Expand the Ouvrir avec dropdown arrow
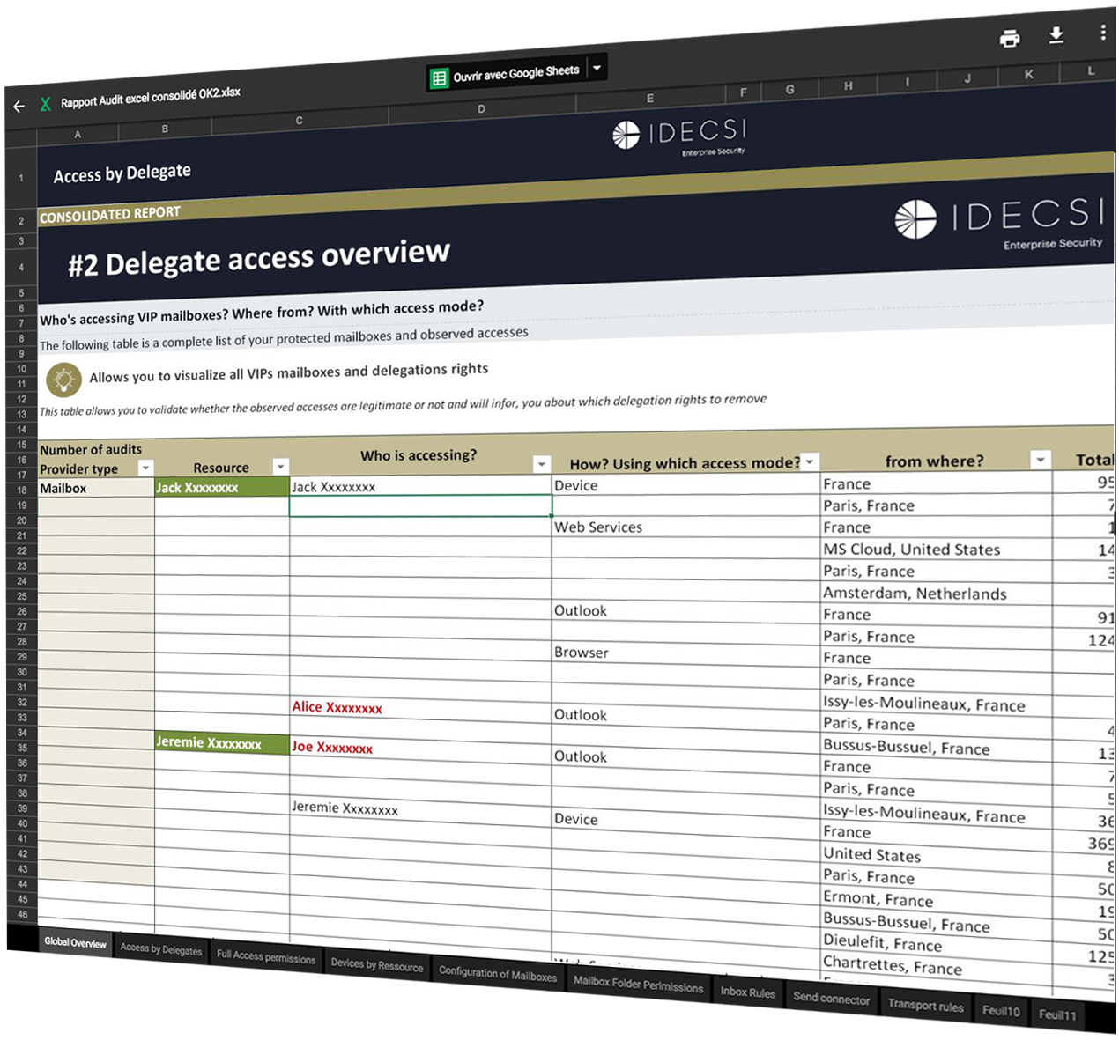Screen dimensions: 1119x1040 [597, 68]
